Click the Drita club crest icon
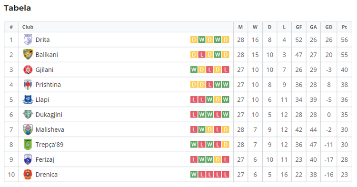Viewport: 357px width, 187px height. (x=28, y=39)
